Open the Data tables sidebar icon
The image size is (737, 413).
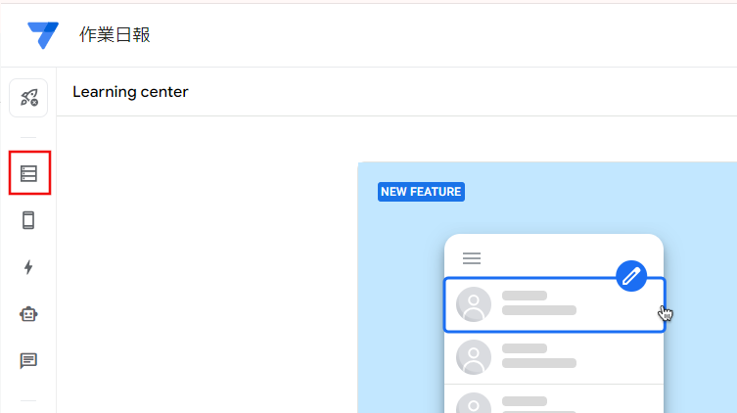click(28, 173)
